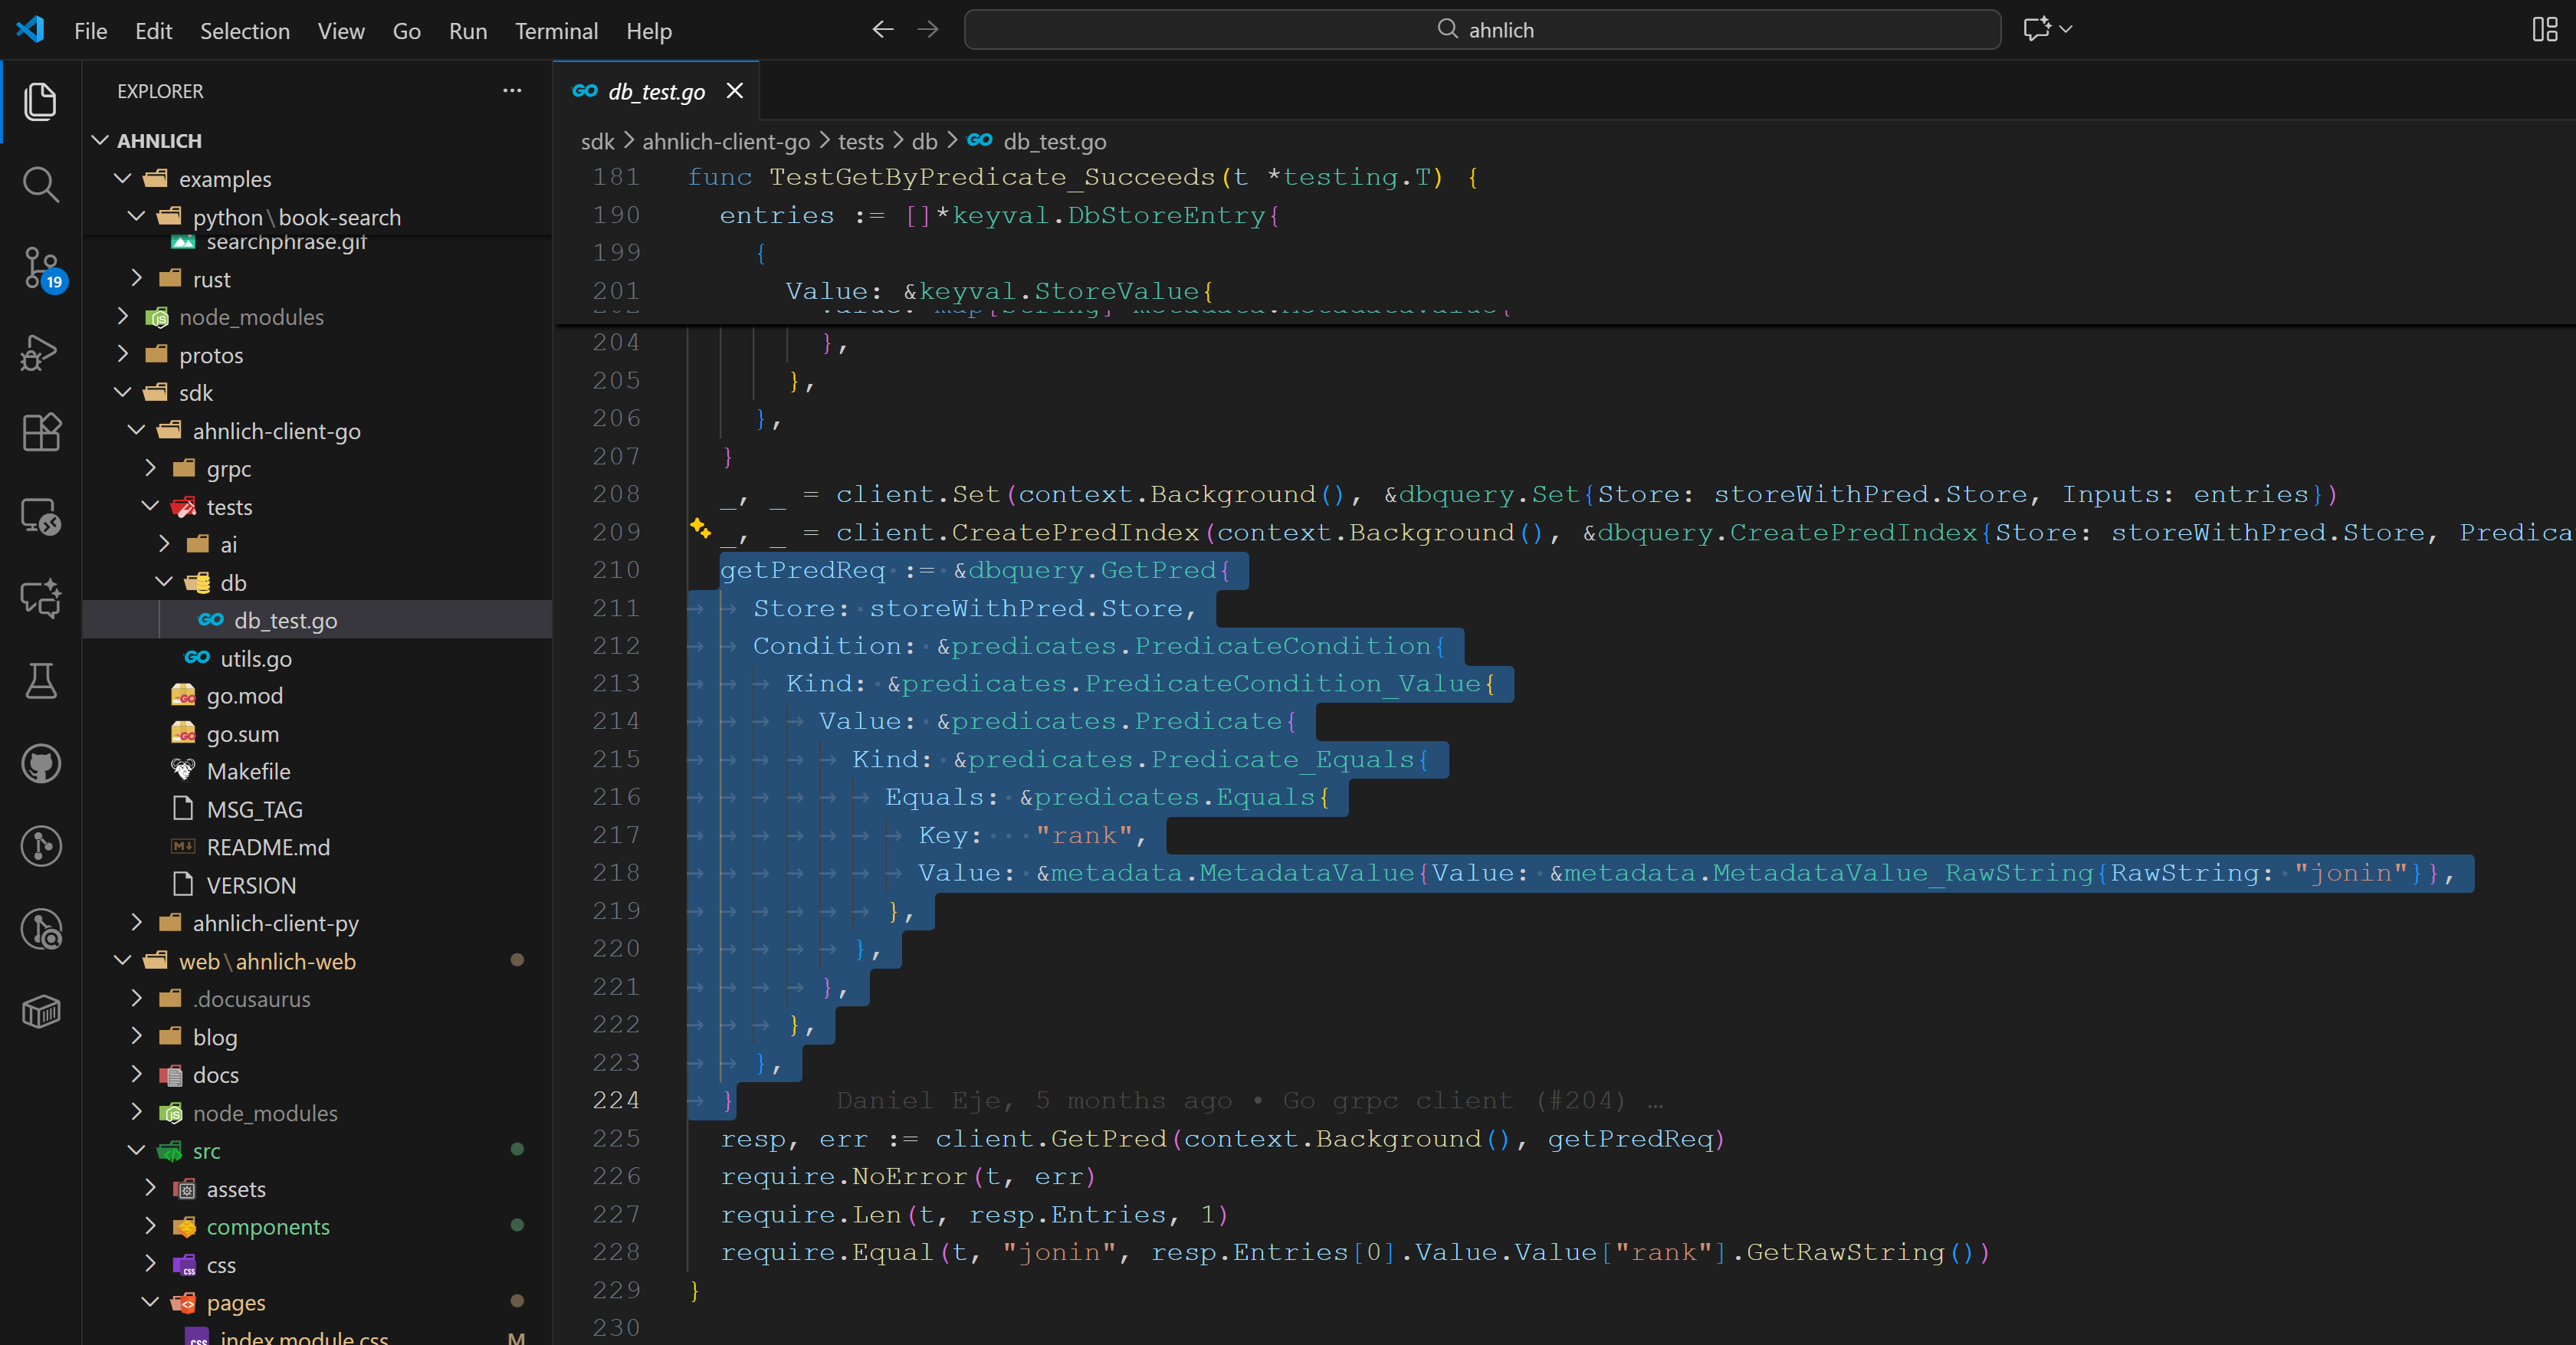Viewport: 2576px width, 1345px height.
Task: Open the Terminal menu
Action: [x=556, y=31]
